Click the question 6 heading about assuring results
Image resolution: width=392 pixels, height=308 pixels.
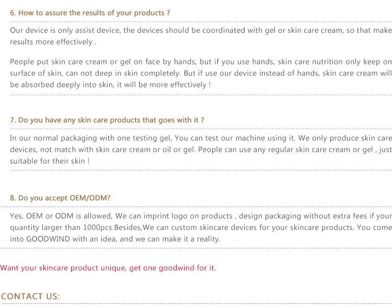(90, 13)
